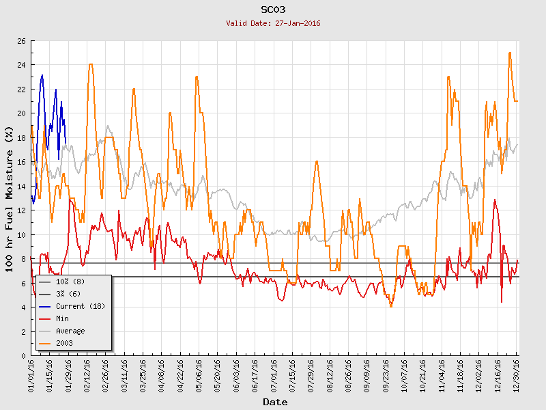Screen dimensions: 546x410
Task: Click the 04/08/16 date tick label
Action: click(162, 374)
